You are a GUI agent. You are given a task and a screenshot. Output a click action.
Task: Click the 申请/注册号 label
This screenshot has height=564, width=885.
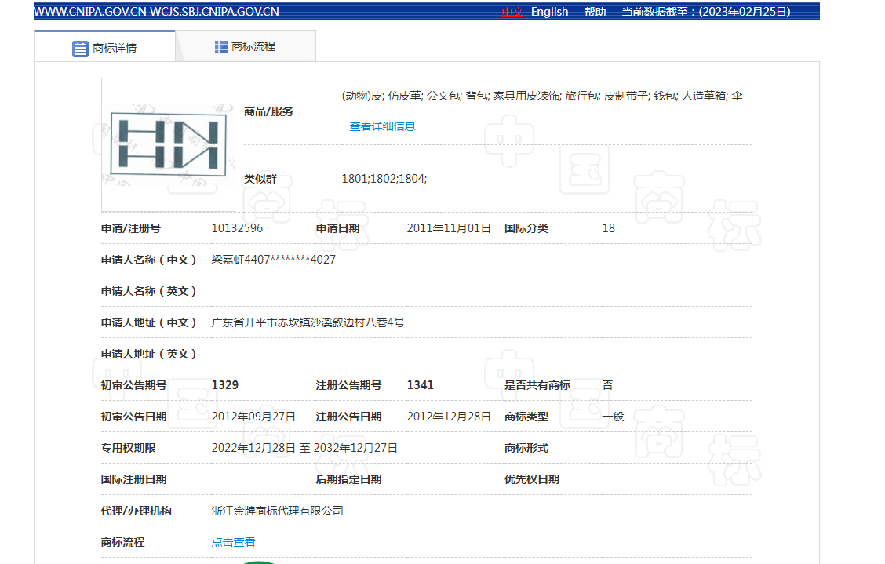[131, 228]
